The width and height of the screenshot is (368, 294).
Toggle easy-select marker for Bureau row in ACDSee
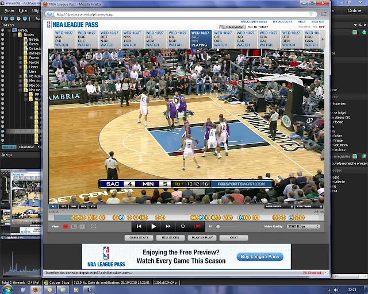[2, 30]
